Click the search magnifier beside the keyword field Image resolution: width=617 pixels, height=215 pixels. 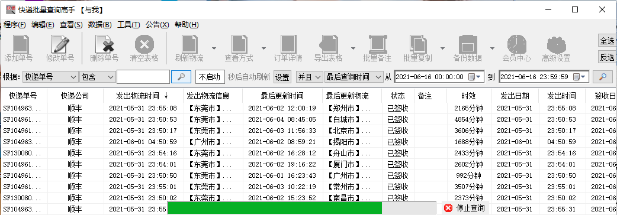(x=181, y=77)
